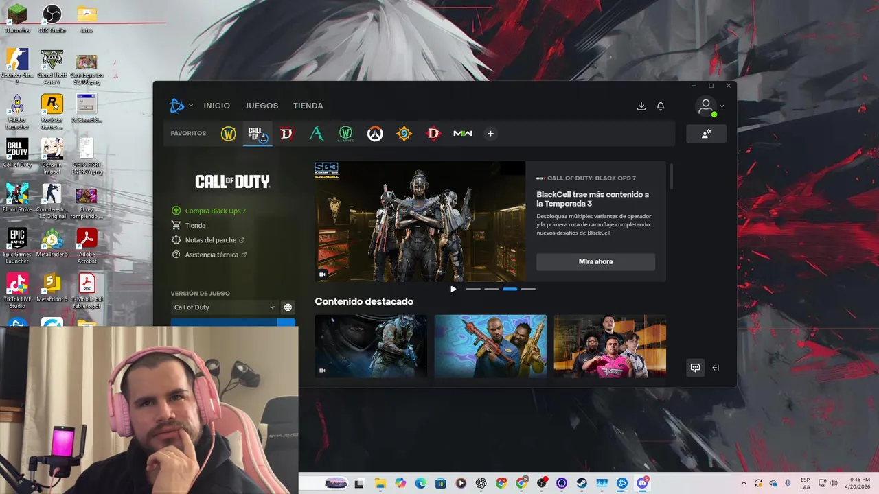Viewport: 879px width, 494px height.
Task: Open the Hearthstone favorite icon
Action: (x=404, y=134)
